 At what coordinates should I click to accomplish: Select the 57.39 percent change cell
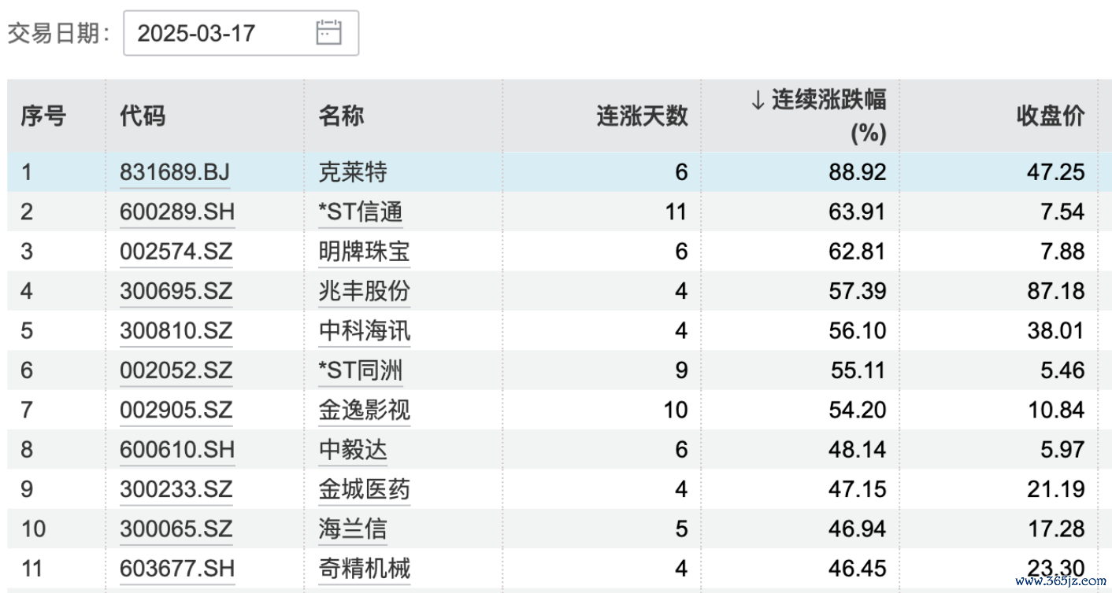tap(858, 291)
